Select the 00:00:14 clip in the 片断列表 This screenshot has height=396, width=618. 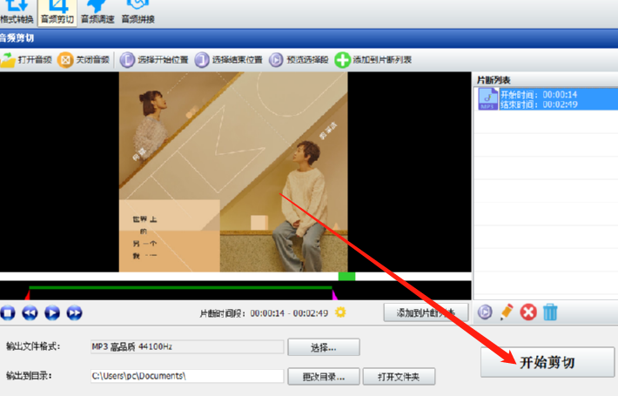coord(547,99)
